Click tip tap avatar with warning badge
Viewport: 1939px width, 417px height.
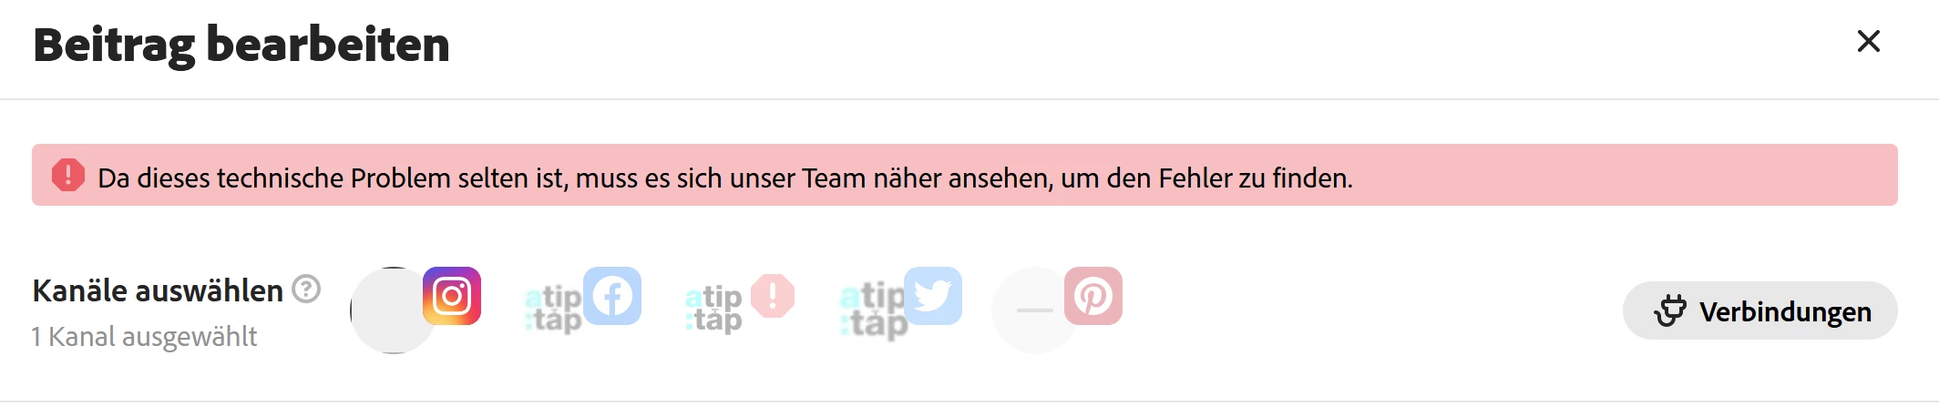click(x=713, y=310)
